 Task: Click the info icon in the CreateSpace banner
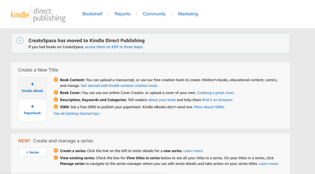pos(20,40)
